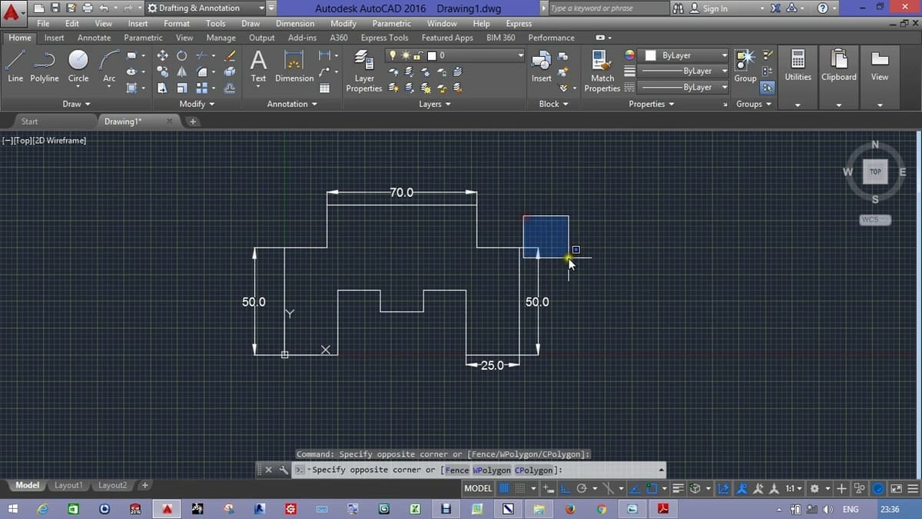Open the annotation scale 1:1 dropdown
This screenshot has height=519, width=922.
pos(794,488)
